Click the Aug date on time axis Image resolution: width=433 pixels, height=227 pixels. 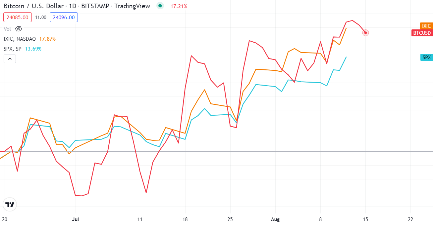point(275,219)
